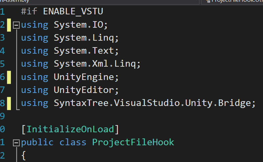Image resolution: width=263 pixels, height=162 pixels.
Task: Click the opening brace below class declaration
Action: [x=24, y=156]
